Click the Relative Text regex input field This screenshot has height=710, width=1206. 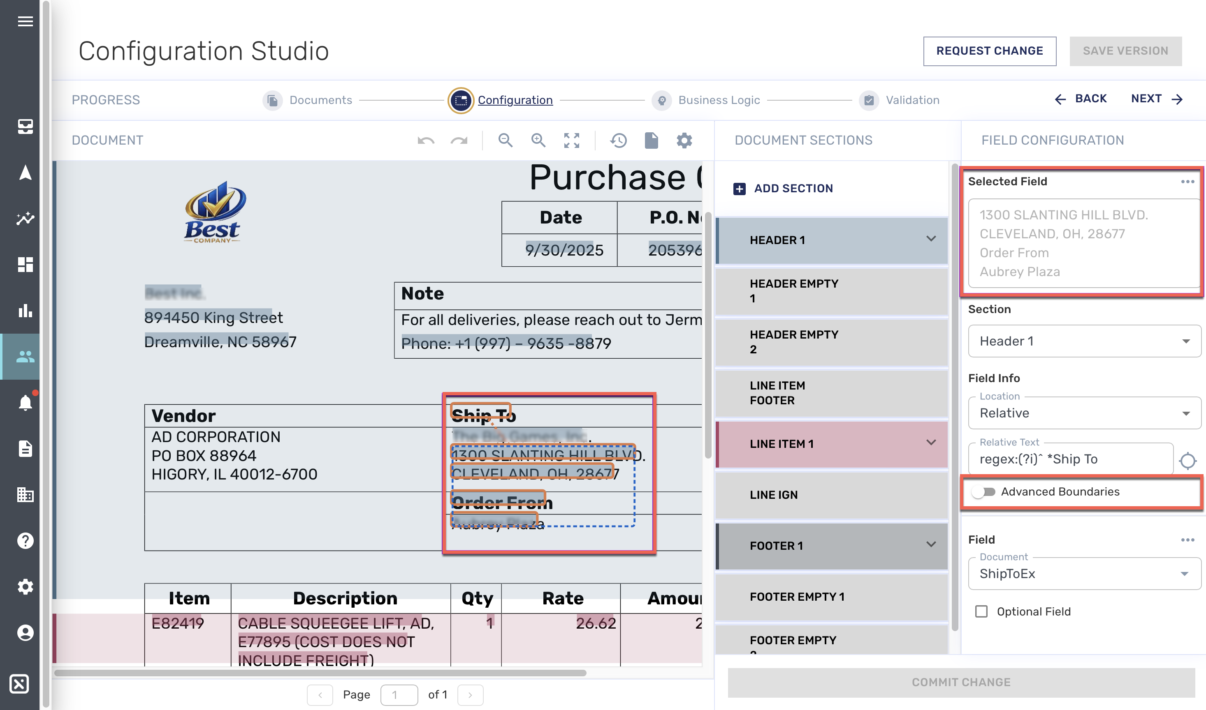point(1069,459)
